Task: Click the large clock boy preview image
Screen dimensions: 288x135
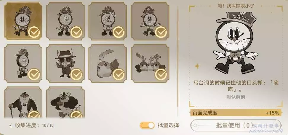Action: click(236, 43)
